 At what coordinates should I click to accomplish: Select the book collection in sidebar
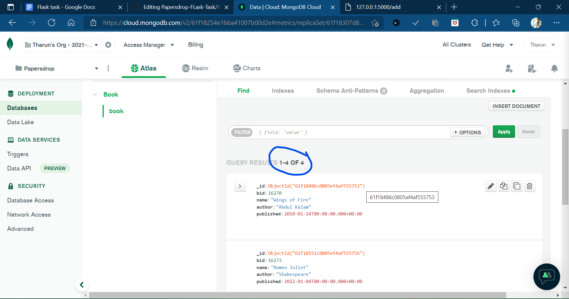(x=116, y=111)
